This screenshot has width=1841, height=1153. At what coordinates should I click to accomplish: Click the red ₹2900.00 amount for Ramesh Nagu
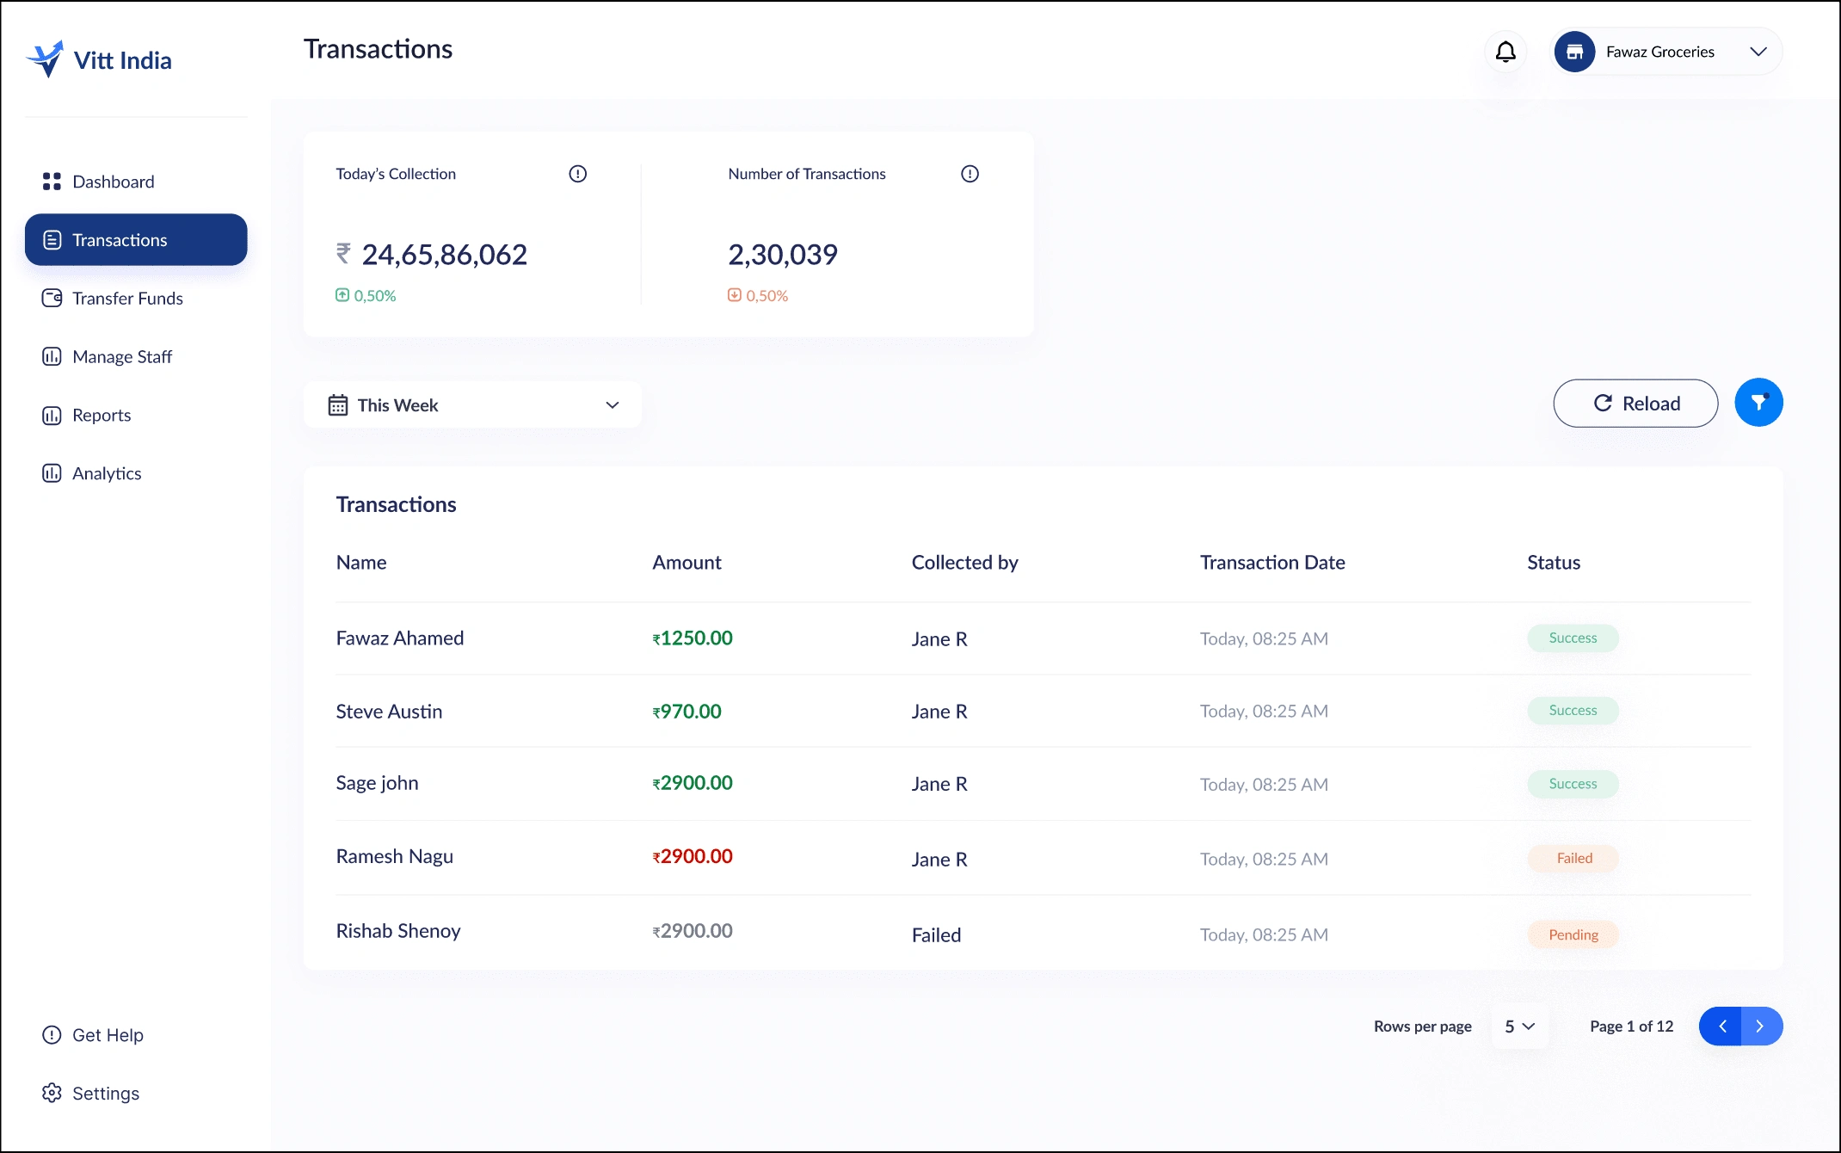[x=693, y=856]
